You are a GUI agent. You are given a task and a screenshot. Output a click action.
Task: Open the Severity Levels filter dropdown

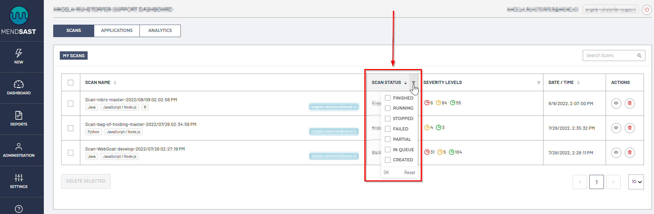(539, 83)
